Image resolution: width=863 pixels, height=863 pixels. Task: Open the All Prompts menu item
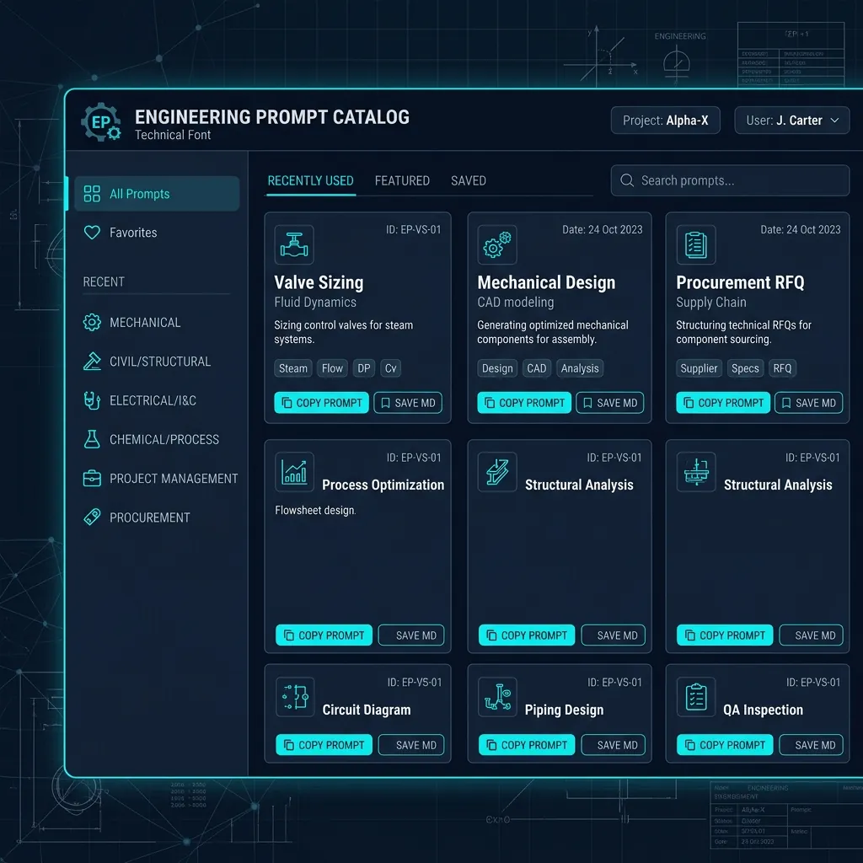tap(157, 194)
